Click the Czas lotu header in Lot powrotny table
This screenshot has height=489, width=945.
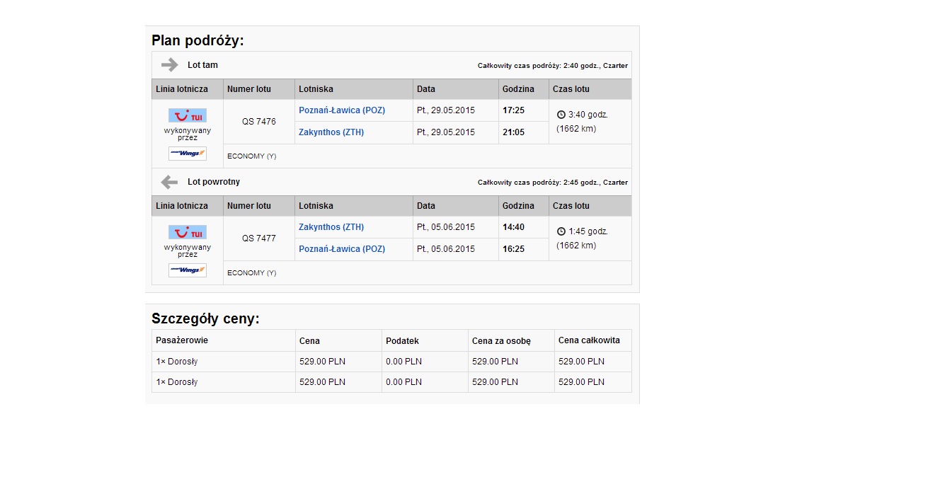pos(571,206)
